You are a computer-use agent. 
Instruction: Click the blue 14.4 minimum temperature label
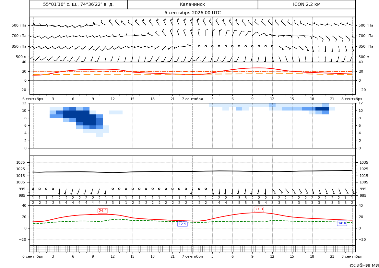(x=342, y=223)
